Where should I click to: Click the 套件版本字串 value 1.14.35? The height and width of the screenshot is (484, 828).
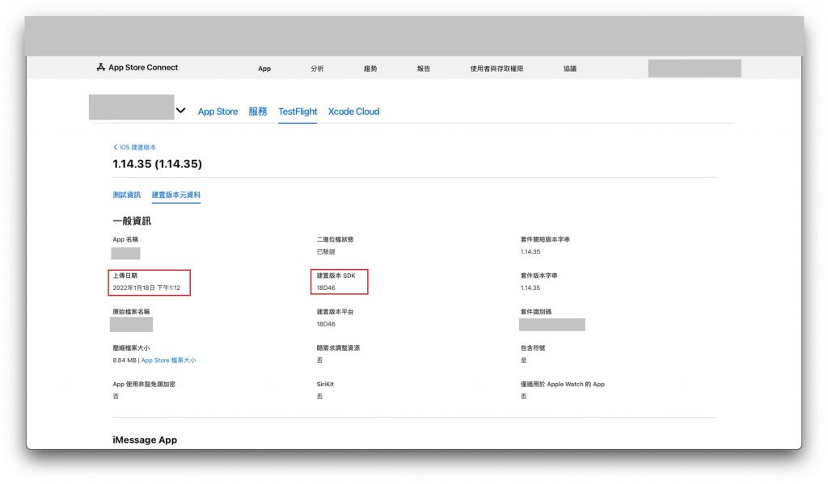[x=530, y=288]
